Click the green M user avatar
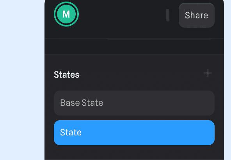The image size is (231, 160). pos(66,14)
